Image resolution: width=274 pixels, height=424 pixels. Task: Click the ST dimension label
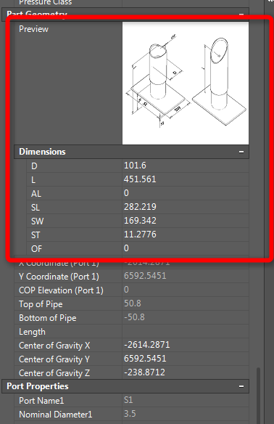point(36,235)
